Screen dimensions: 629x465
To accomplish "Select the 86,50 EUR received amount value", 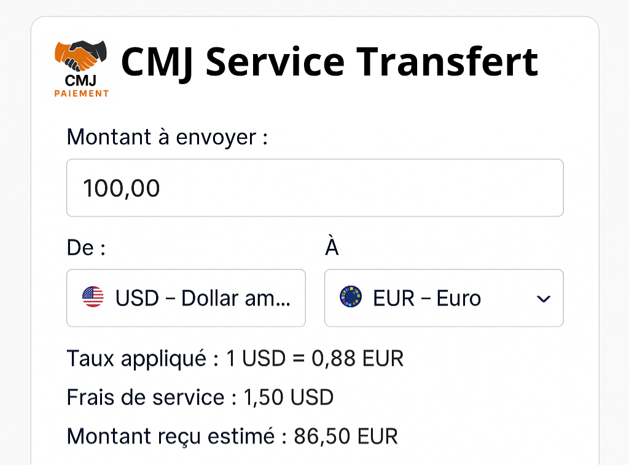I will click(346, 436).
